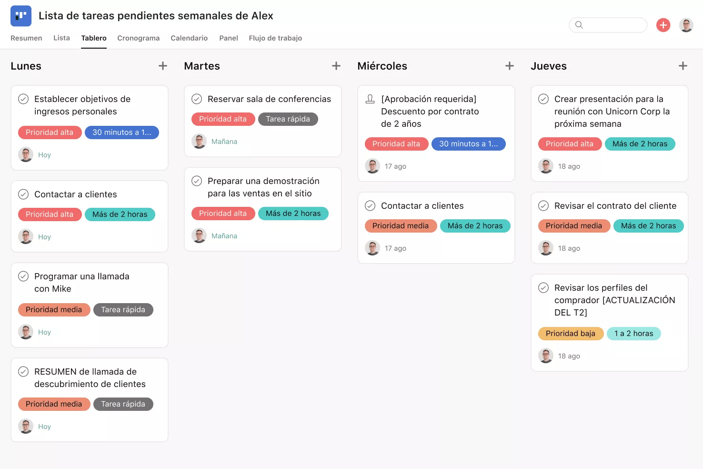The width and height of the screenshot is (703, 469).
Task: Complete the Revisar el contrato del cliente task
Action: 543,206
